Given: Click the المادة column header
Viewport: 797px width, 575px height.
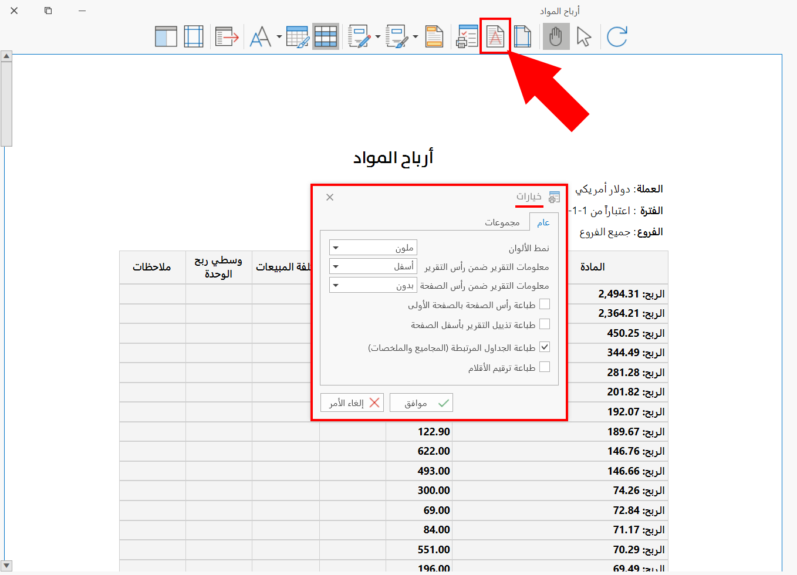Looking at the screenshot, I should pos(593,267).
